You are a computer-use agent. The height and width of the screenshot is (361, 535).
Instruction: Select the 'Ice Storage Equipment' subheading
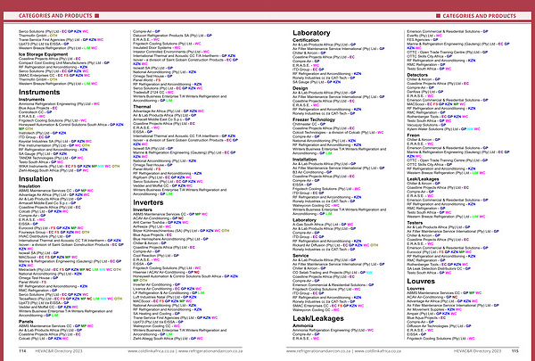(43, 54)
